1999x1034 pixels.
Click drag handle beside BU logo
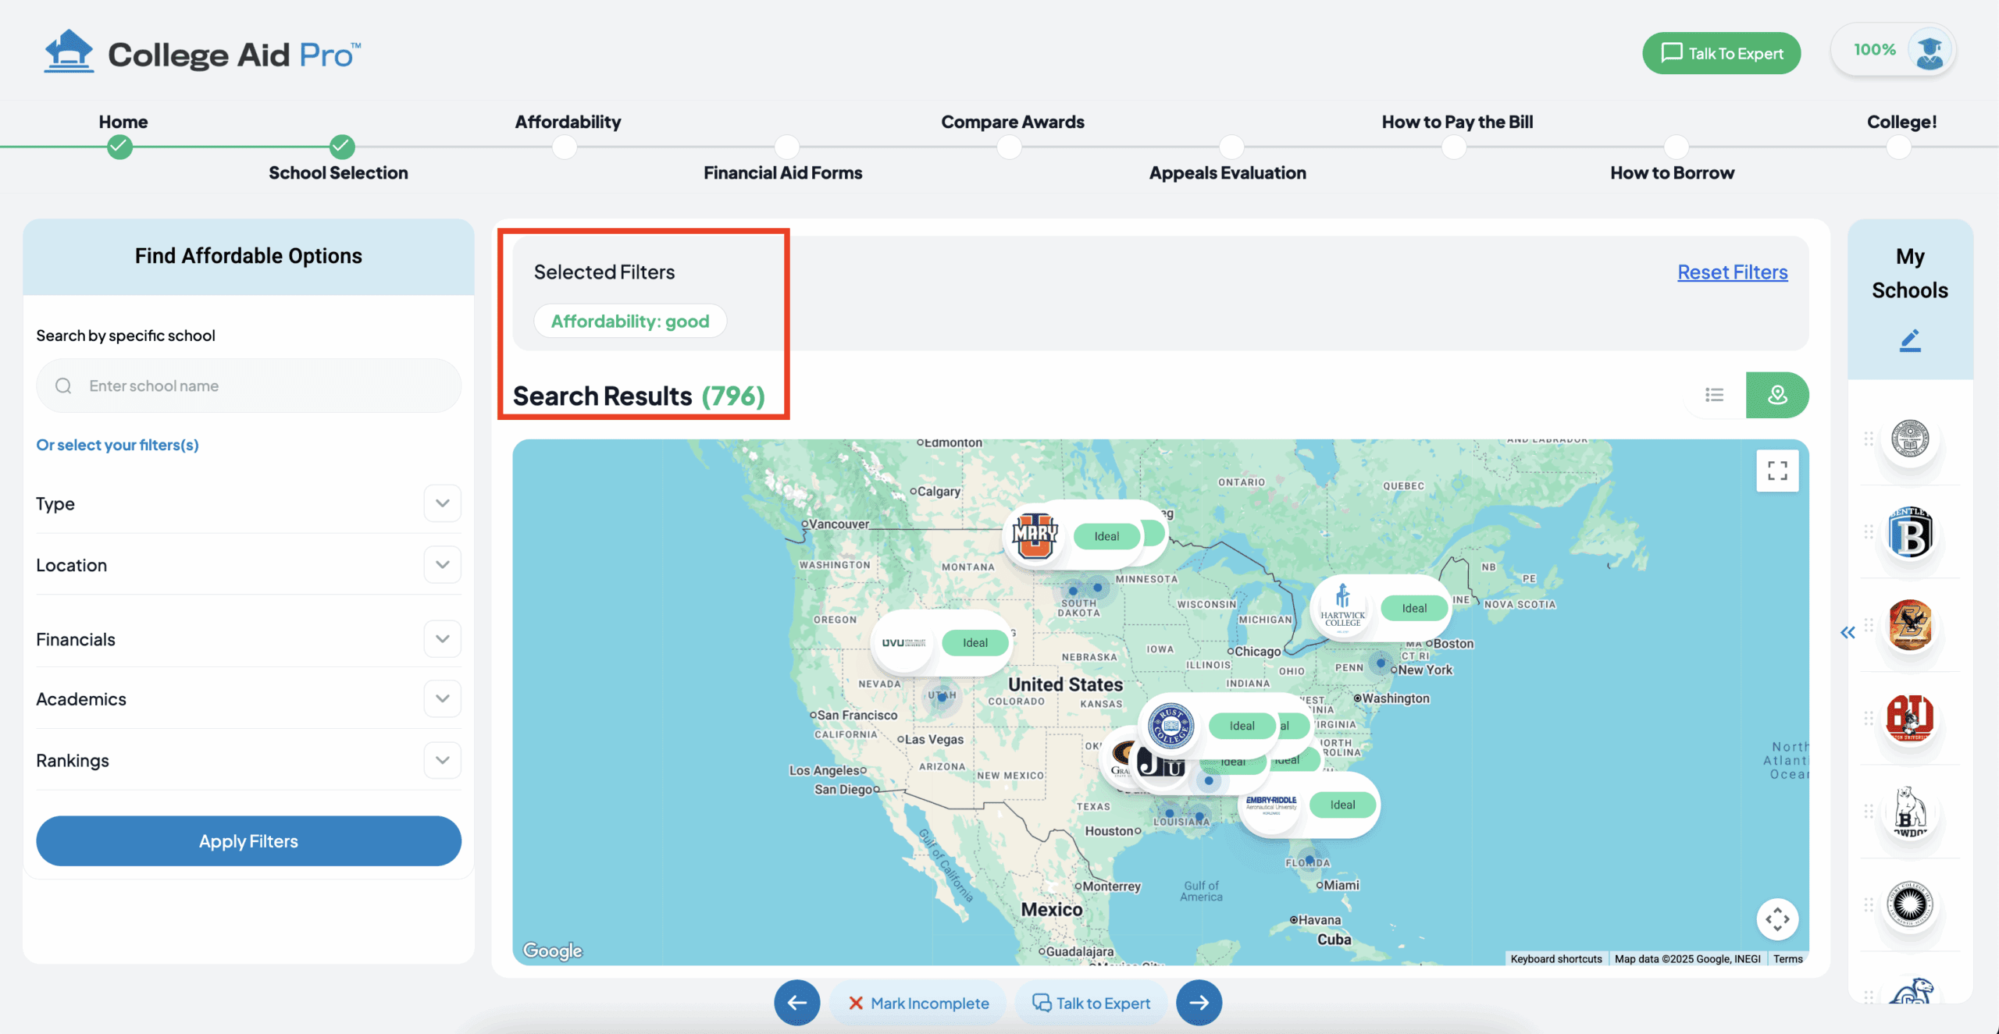pos(1869,718)
